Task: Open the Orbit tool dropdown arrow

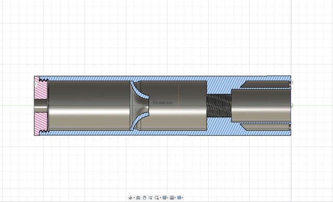Action: tap(134, 197)
